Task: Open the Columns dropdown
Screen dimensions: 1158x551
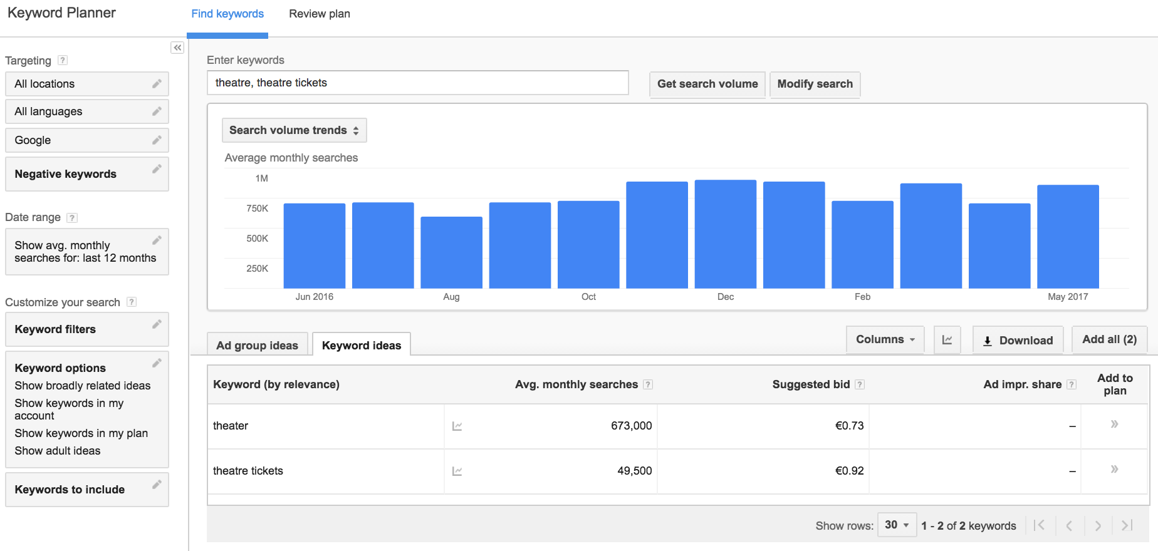Action: (885, 339)
